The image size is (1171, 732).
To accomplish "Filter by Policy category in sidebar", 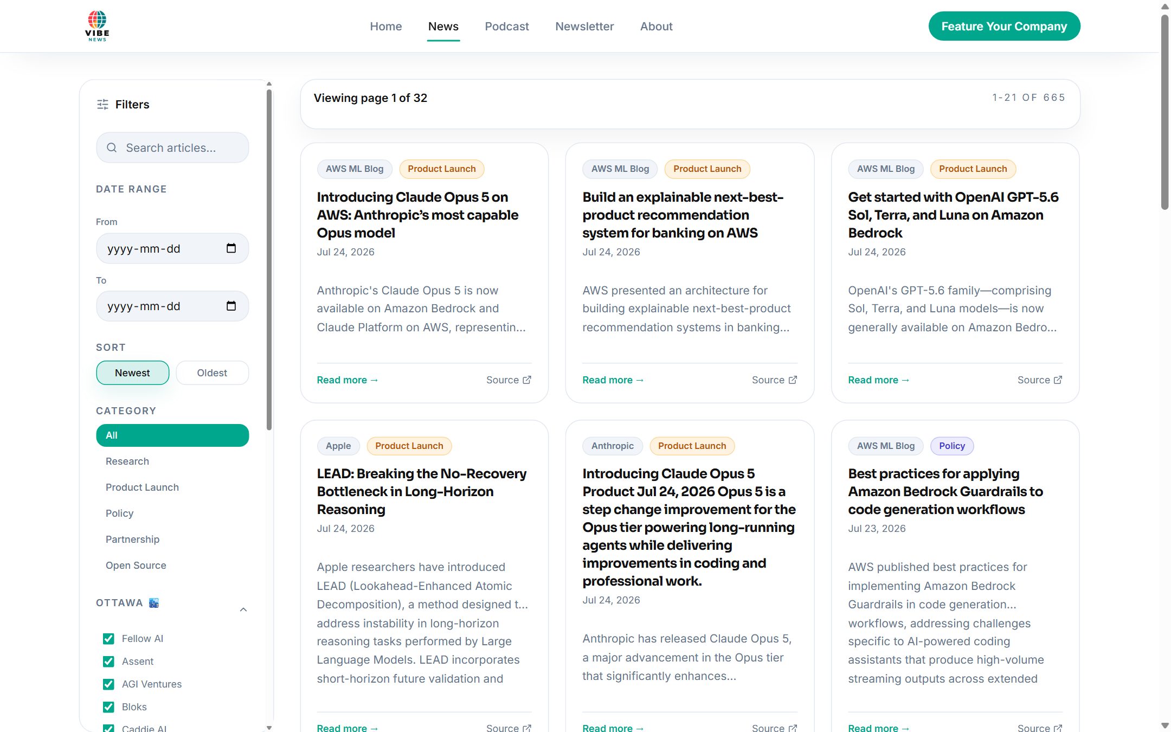I will [x=172, y=513].
